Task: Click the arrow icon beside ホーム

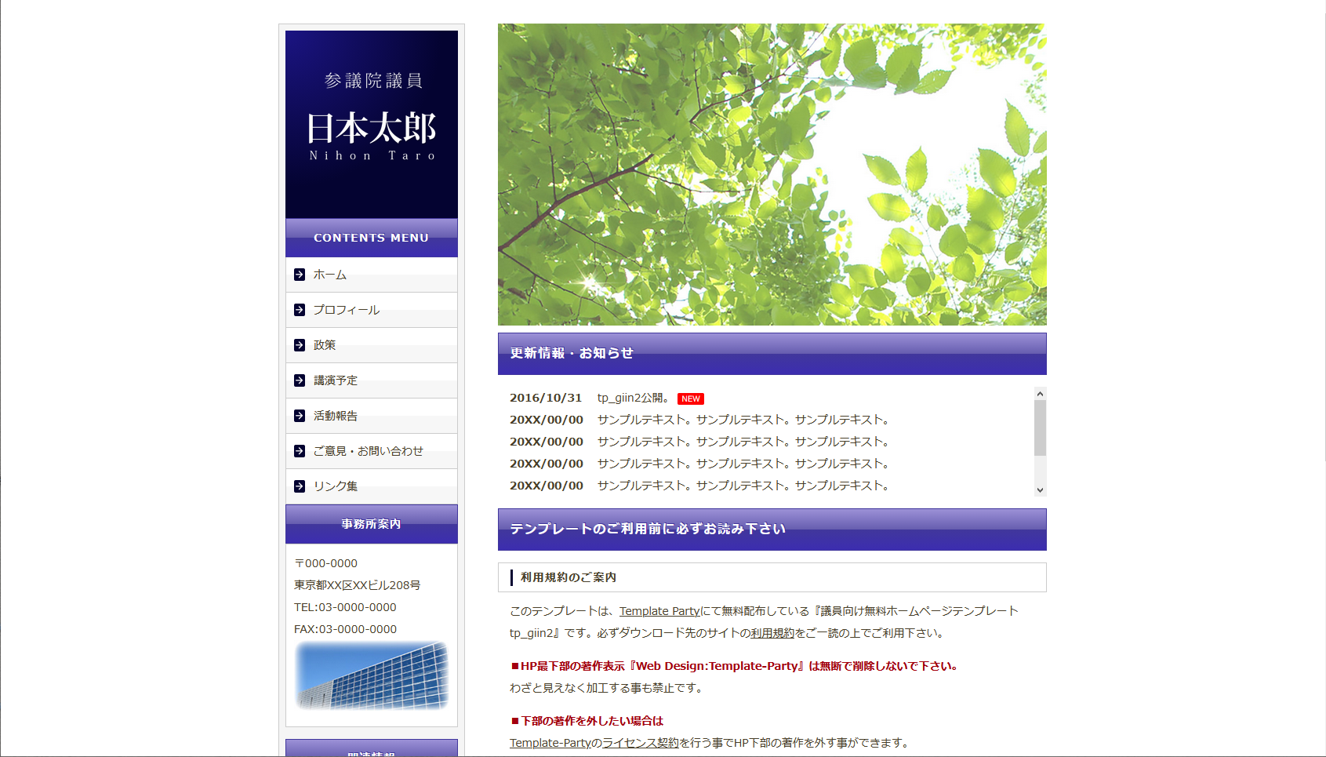Action: coord(300,275)
